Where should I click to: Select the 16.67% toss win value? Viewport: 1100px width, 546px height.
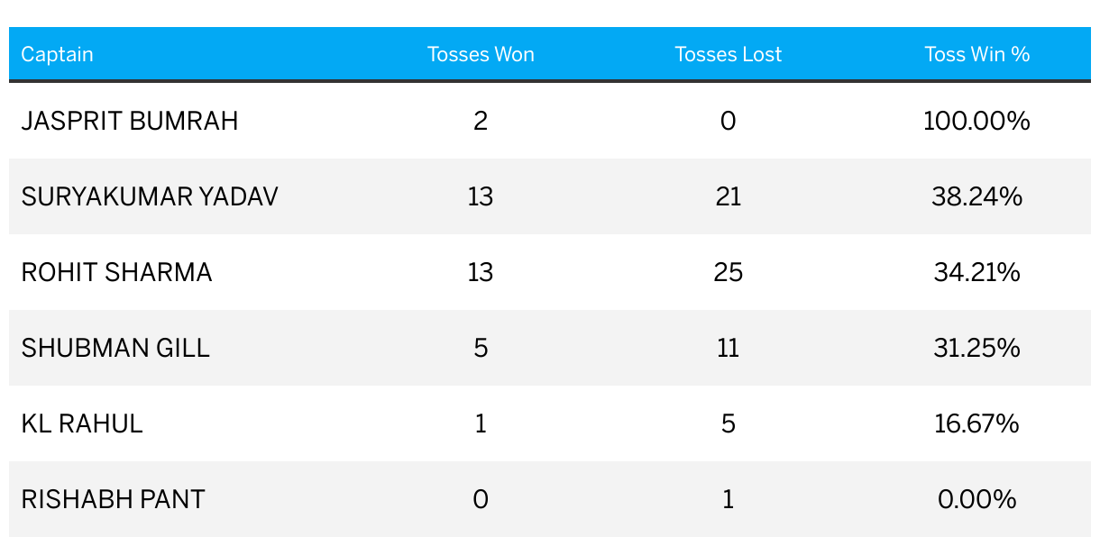point(976,423)
